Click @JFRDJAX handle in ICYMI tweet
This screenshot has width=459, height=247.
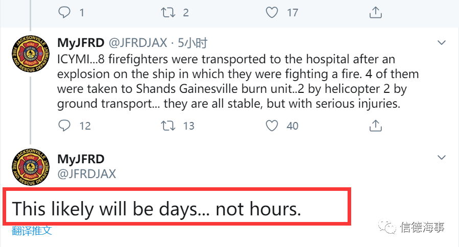pyautogui.click(x=138, y=43)
